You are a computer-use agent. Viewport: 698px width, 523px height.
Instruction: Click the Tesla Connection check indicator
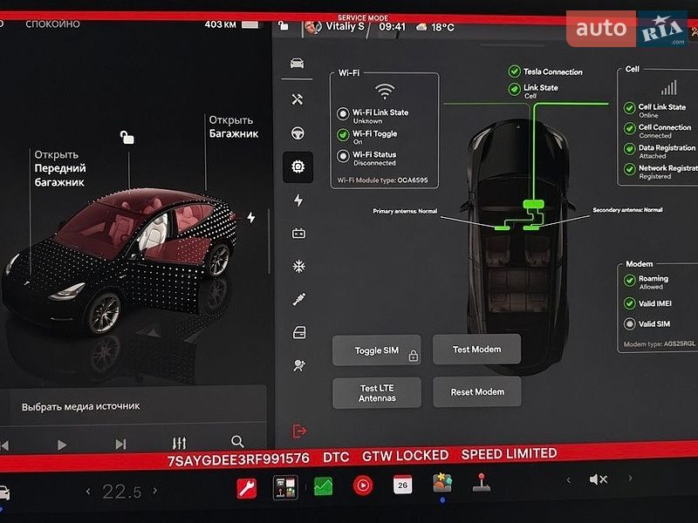[514, 71]
